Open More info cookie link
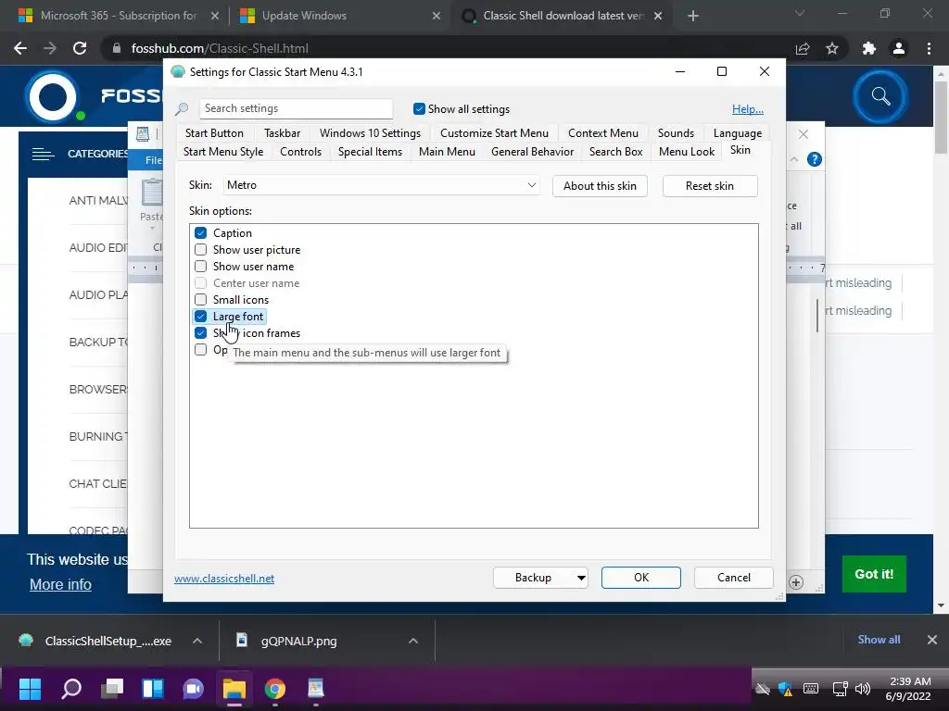 (60, 585)
